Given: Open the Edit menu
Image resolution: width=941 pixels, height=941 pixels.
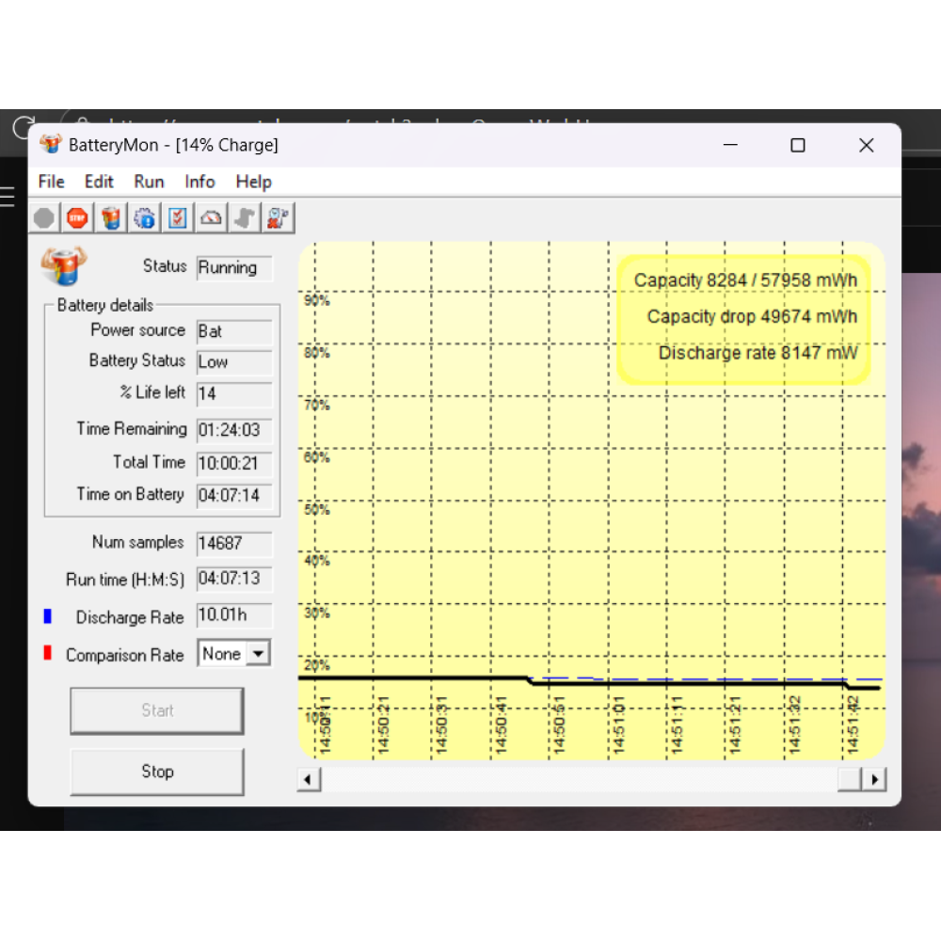Looking at the screenshot, I should (99, 182).
